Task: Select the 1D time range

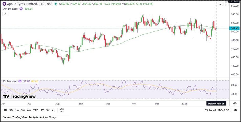Action: pyautogui.click(x=5, y=110)
